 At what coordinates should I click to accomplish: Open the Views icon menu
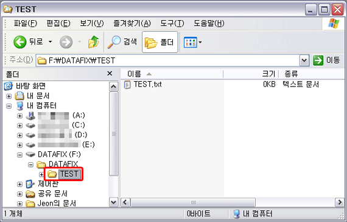pos(191,42)
